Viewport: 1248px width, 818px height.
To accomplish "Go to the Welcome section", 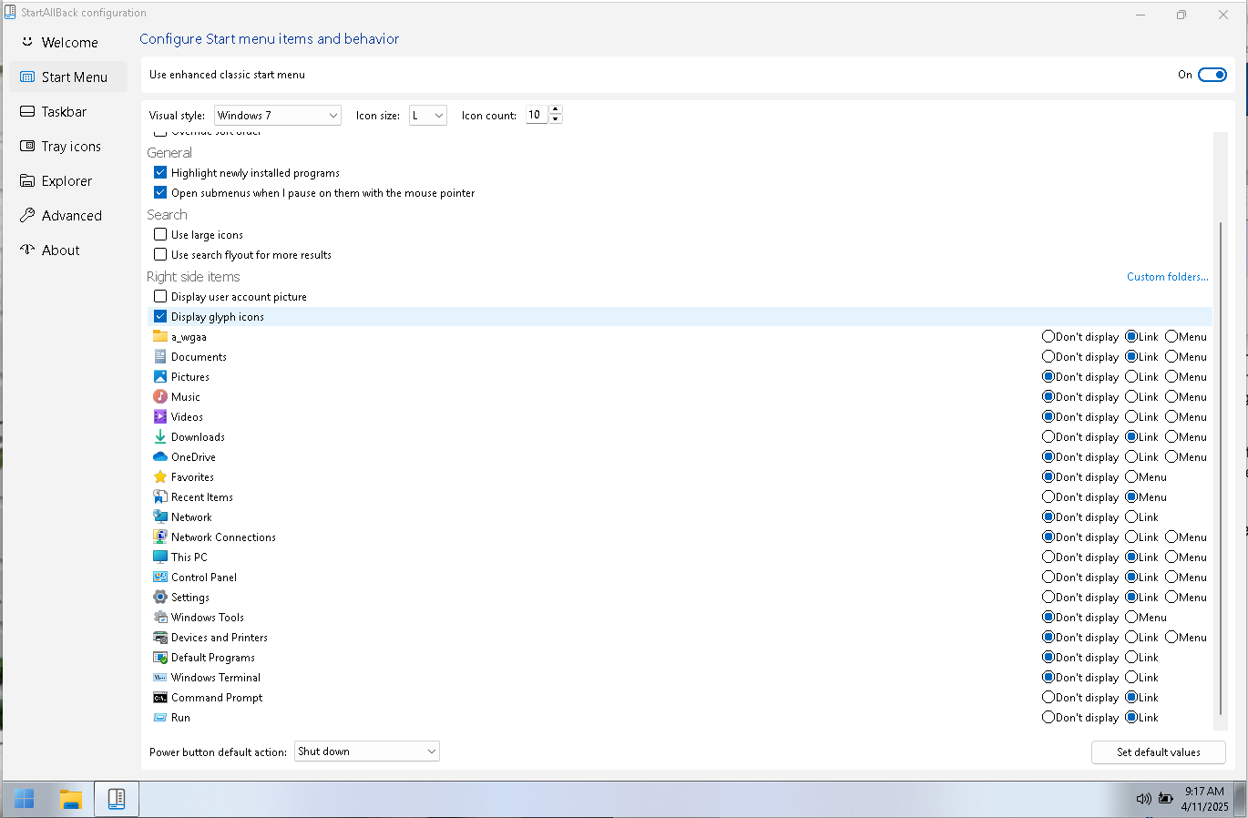I will (68, 43).
